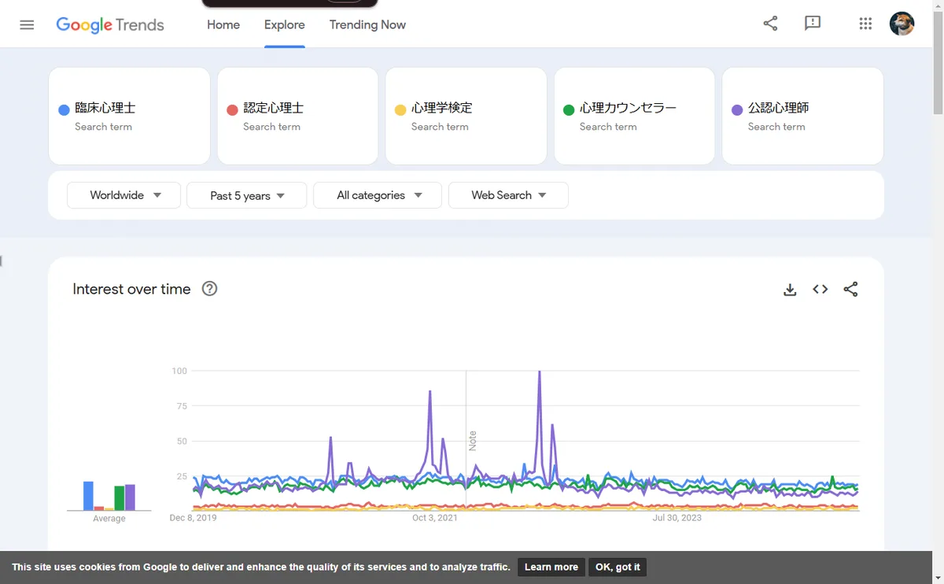
Task: Expand the All categories dropdown
Action: [x=378, y=195]
